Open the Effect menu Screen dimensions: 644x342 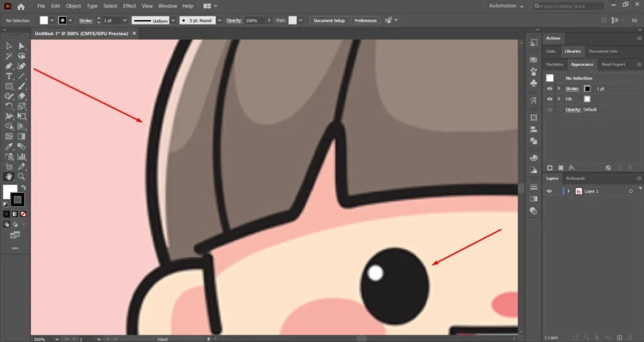(130, 6)
